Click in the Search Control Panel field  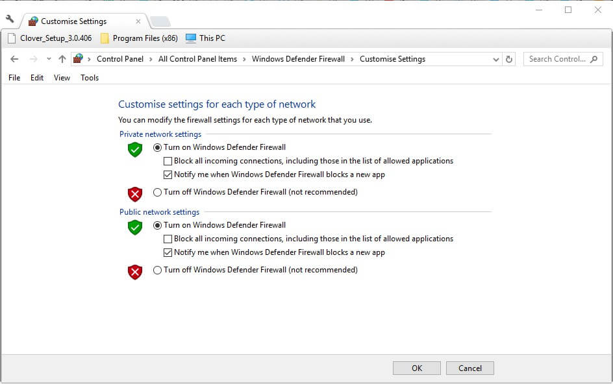pos(557,59)
